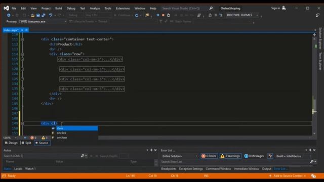Open the Project menu

pyautogui.click(x=46, y=8)
